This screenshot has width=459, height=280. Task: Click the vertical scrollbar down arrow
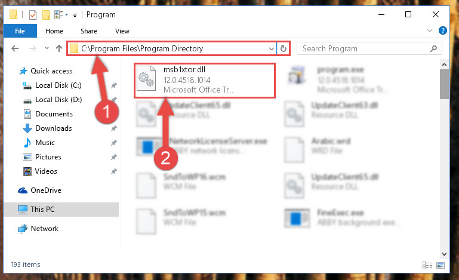click(444, 254)
